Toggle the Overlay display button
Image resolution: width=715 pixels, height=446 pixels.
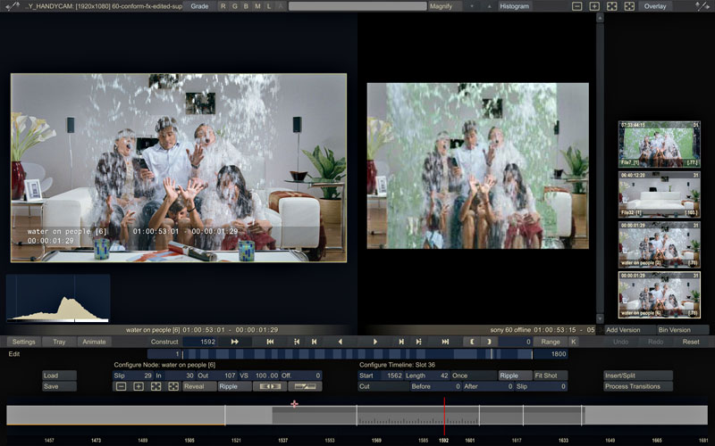[x=655, y=6]
